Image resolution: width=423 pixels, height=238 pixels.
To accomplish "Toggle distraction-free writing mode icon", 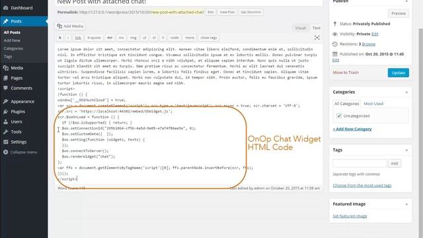I will [317, 38].
